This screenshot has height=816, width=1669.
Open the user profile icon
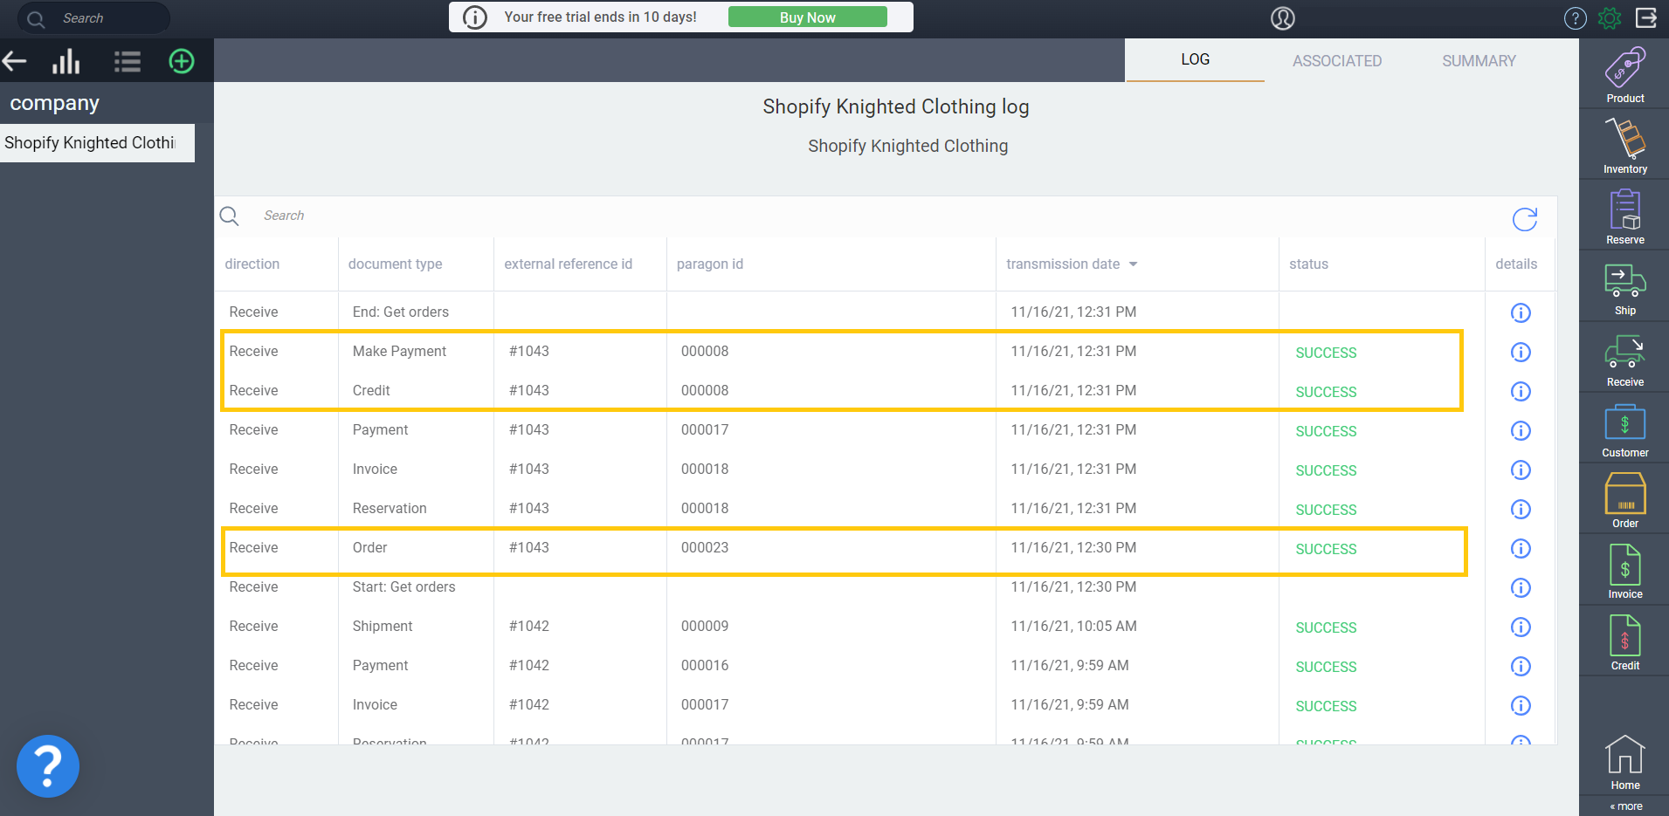[x=1282, y=18]
